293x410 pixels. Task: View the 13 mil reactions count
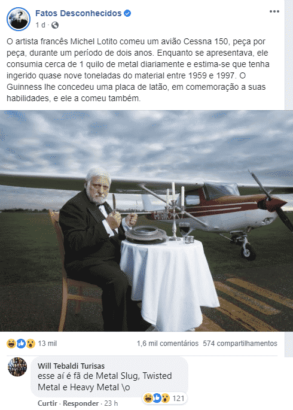pos(47,344)
